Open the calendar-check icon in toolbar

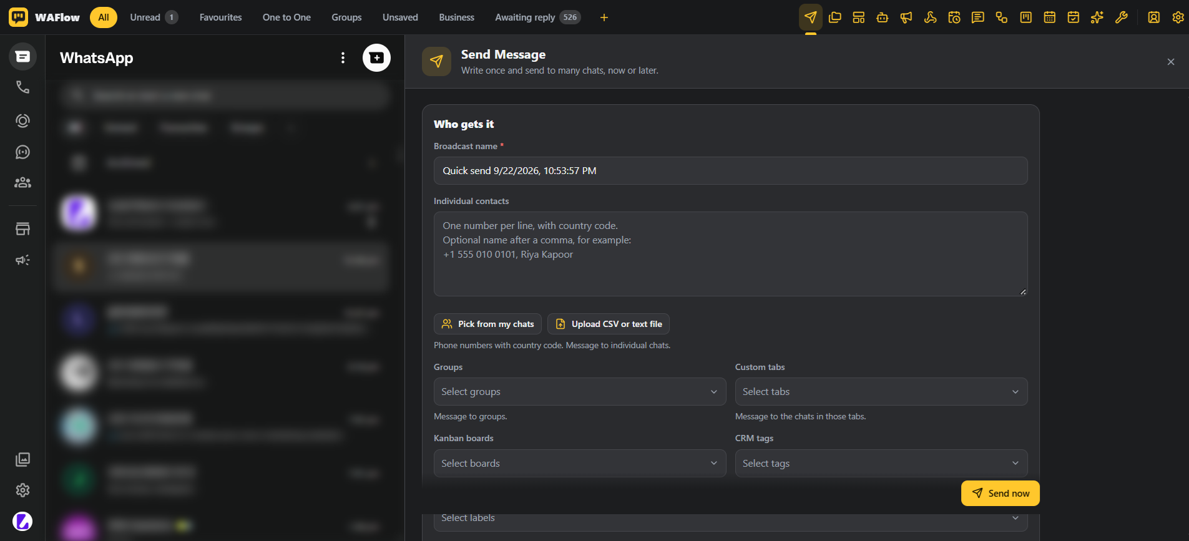[1074, 17]
